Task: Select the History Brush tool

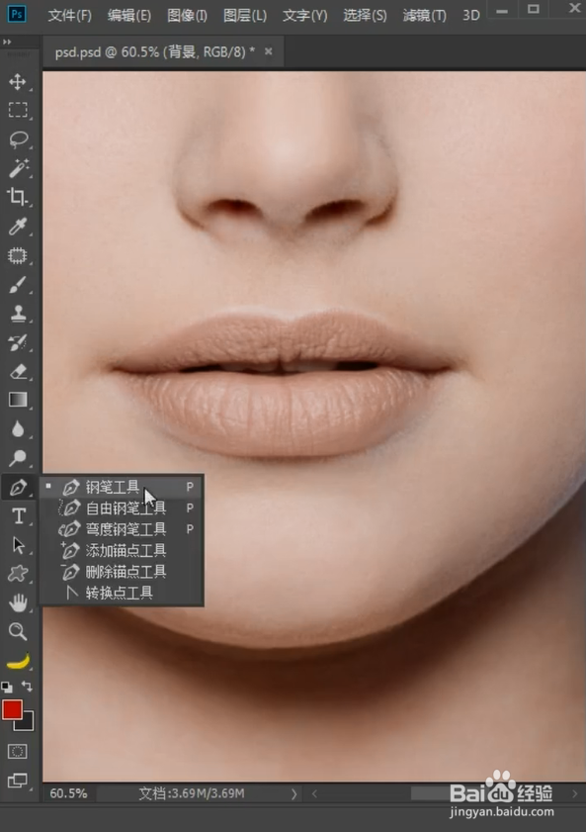Action: (18, 342)
